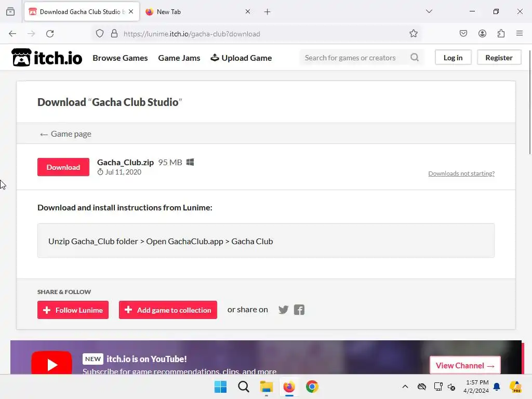
Task: Switch to Firefox in taskbar
Action: pyautogui.click(x=289, y=387)
